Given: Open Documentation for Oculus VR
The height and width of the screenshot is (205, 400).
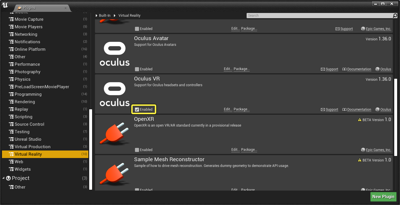Looking at the screenshot, I should pos(359,110).
